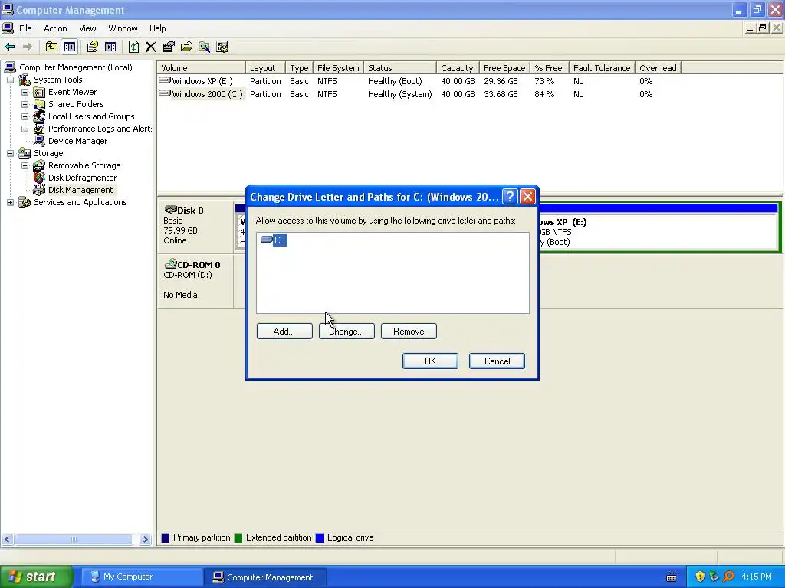Sort by the Capacity column header
Viewport: 785px width, 588px height.
click(x=457, y=68)
